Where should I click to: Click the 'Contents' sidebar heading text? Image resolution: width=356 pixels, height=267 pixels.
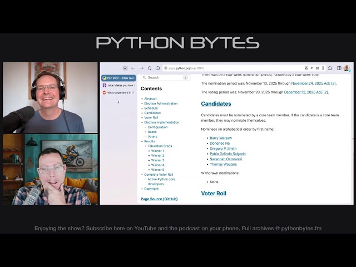tap(151, 89)
